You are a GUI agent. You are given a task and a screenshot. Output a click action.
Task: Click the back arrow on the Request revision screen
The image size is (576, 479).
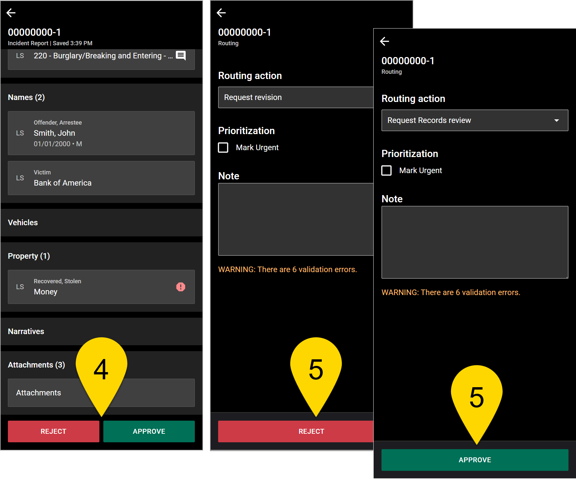pyautogui.click(x=222, y=13)
